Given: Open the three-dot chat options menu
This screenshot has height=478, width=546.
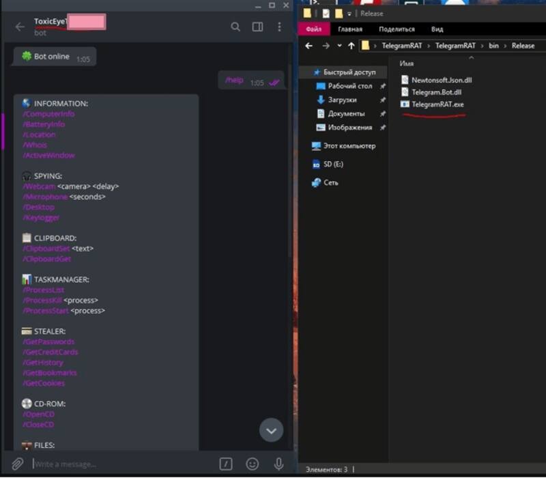Looking at the screenshot, I should [279, 27].
